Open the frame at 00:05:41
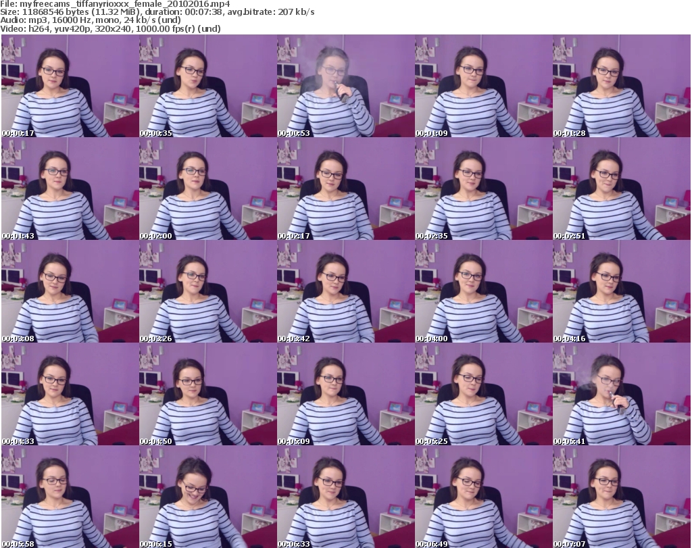692x548 pixels. (622, 394)
